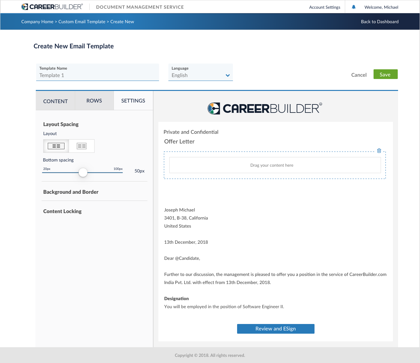Click the 3401, B-38, California address line
Viewport: 420px width, 363px height.
pyautogui.click(x=186, y=218)
